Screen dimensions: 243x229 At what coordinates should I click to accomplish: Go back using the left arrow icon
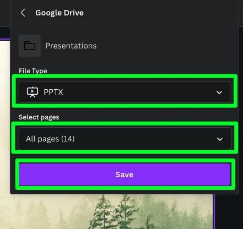pyautogui.click(x=23, y=13)
